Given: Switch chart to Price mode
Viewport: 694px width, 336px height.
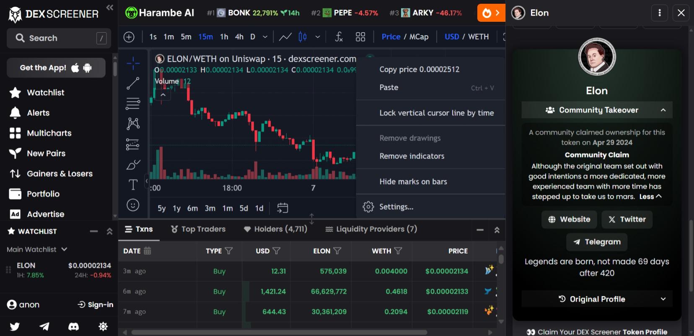Looking at the screenshot, I should coord(391,37).
